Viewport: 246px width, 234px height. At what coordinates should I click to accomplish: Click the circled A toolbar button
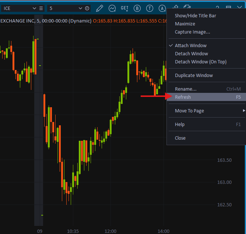point(162,8)
